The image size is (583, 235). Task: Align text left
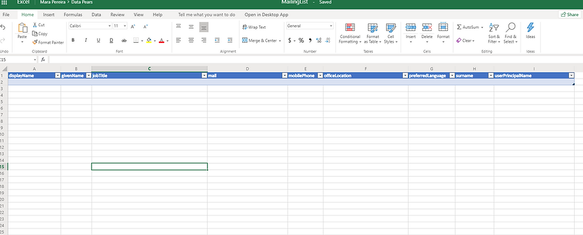coord(178,40)
